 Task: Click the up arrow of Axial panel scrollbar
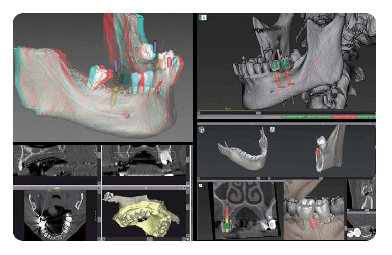[x=99, y=192]
